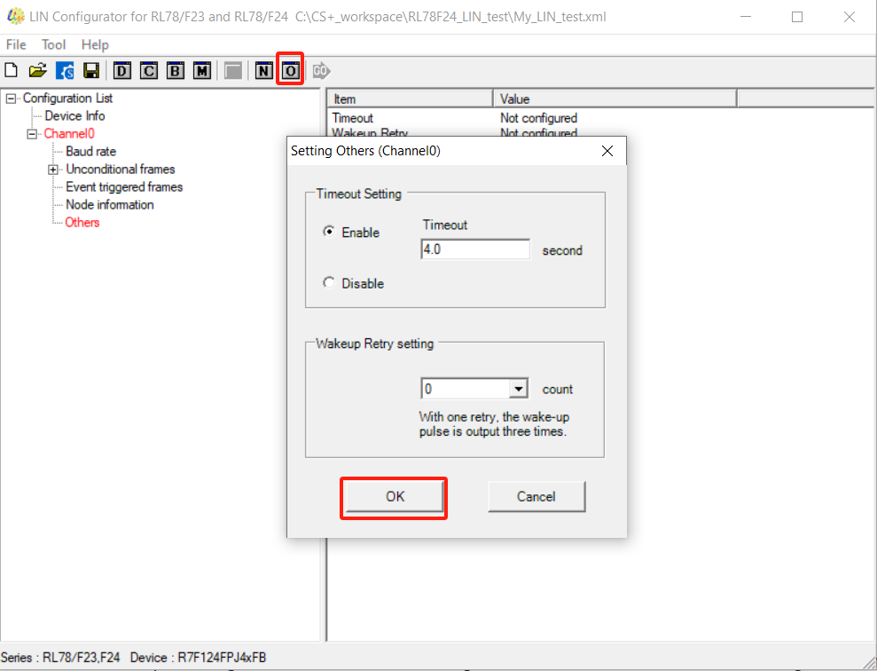877x671 pixels.
Task: Maximize the LIN Configurator window
Action: click(797, 17)
